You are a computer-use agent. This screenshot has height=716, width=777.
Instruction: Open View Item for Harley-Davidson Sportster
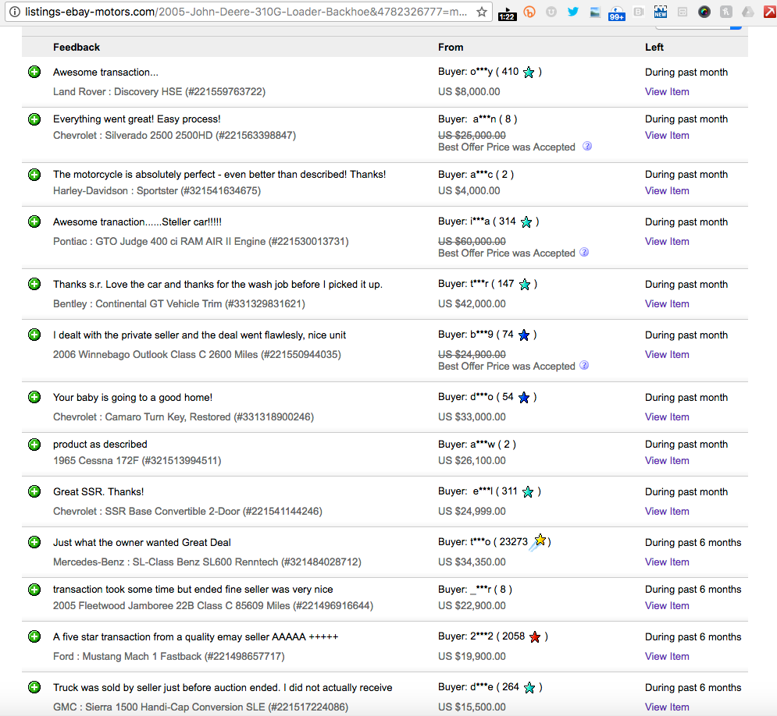[667, 190]
